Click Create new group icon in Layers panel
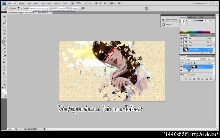The height and width of the screenshot is (138, 220). point(202,79)
